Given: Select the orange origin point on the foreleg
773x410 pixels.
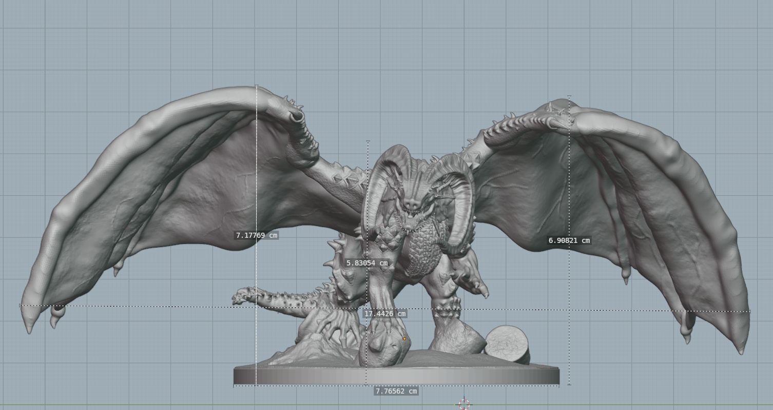Looking at the screenshot, I should pyautogui.click(x=405, y=339).
